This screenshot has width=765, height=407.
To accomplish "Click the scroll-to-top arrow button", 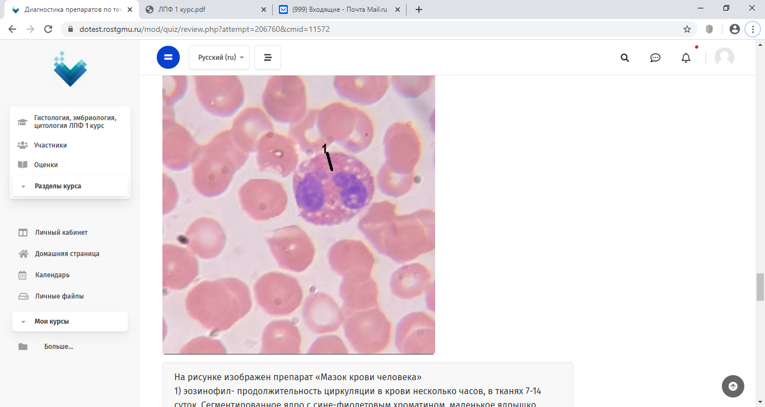I will pyautogui.click(x=733, y=385).
